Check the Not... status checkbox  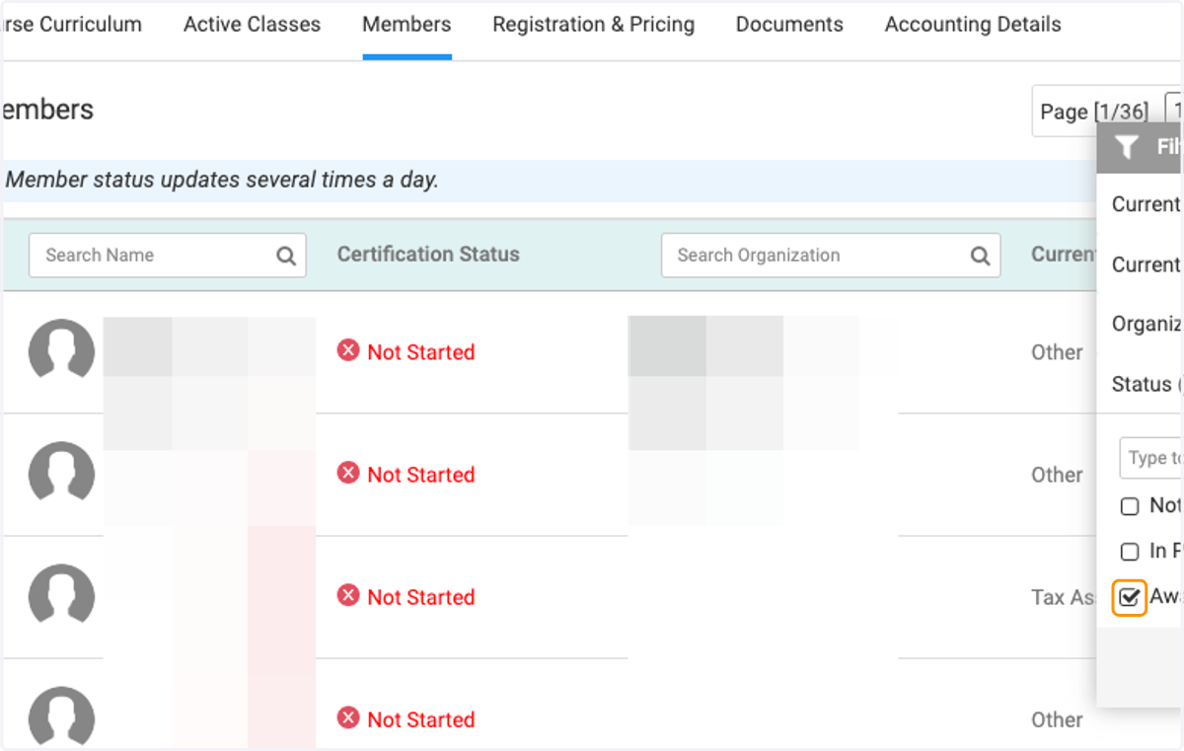pos(1130,506)
